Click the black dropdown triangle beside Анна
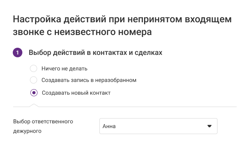Image resolution: width=249 pixels, height=144 pixels. pos(209,126)
